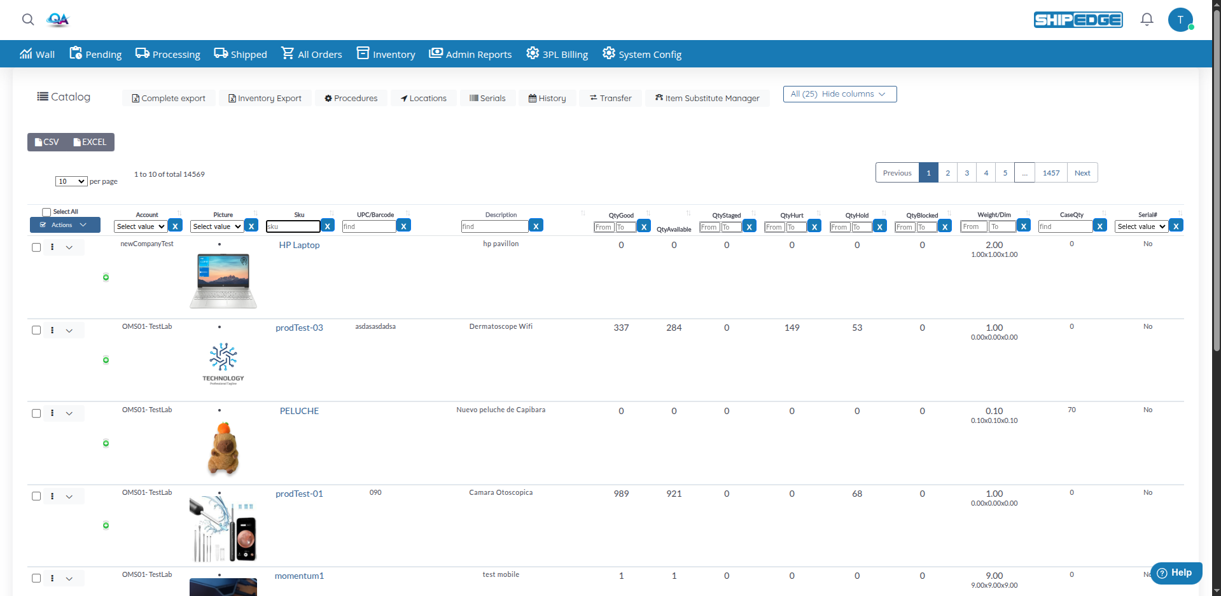1221x596 pixels.
Task: Clear the UPC/Barcode filter with its X
Action: [x=403, y=226]
